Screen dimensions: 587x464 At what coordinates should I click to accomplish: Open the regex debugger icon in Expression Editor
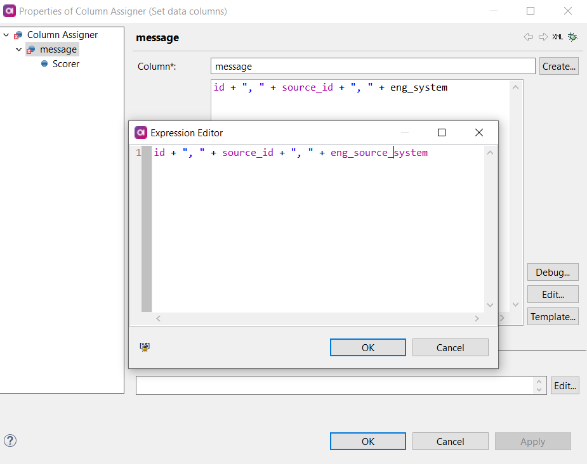[145, 347]
